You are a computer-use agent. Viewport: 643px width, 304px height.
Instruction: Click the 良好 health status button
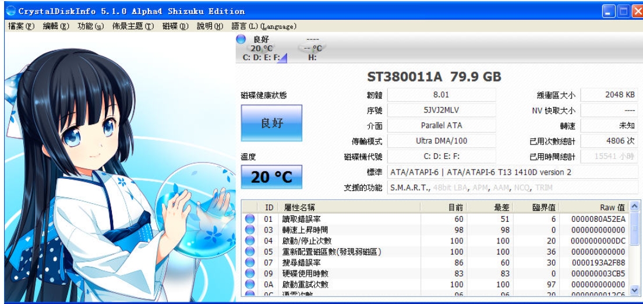(271, 123)
